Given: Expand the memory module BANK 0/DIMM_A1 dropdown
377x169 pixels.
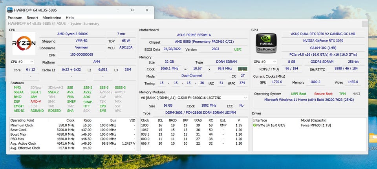Looking at the screenshot, I should click(x=245, y=98).
